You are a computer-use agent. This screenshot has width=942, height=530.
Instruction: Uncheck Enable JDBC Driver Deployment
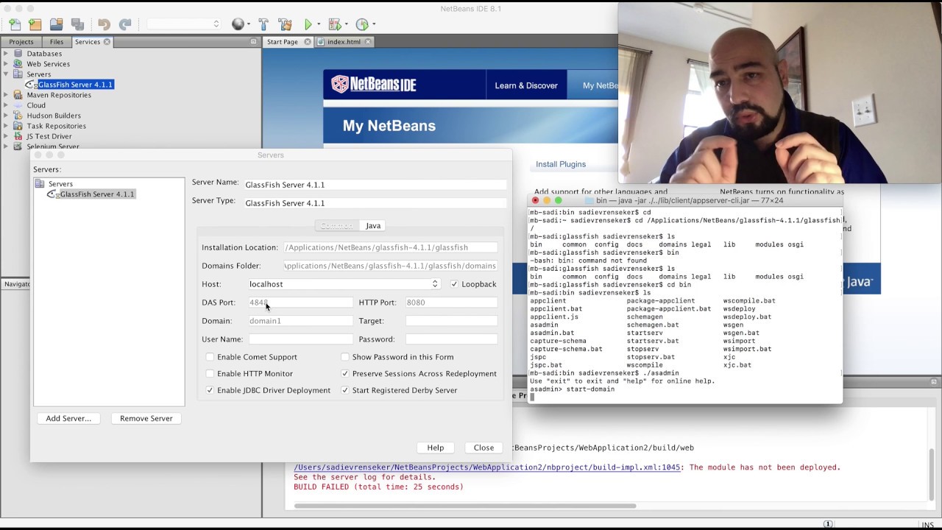pos(210,390)
